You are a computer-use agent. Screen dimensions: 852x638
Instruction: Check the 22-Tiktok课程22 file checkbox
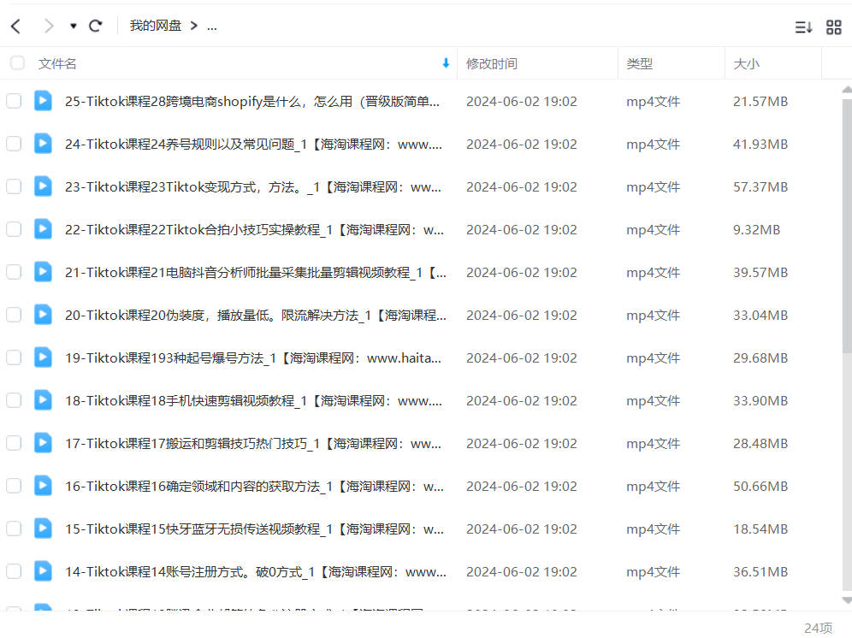coord(14,230)
